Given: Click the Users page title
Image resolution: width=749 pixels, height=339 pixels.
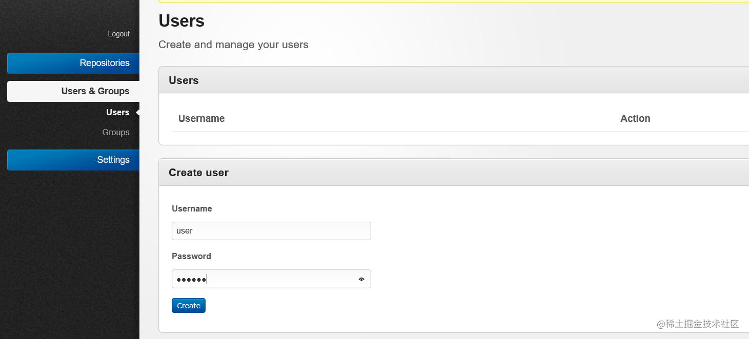Looking at the screenshot, I should (x=181, y=21).
